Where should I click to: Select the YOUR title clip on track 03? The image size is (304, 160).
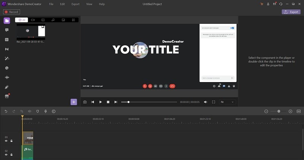(x=28, y=138)
